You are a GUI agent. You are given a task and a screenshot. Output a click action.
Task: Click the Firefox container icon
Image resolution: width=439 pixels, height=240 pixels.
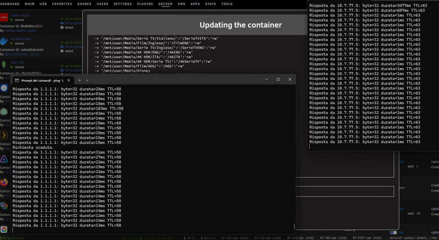pos(4,183)
